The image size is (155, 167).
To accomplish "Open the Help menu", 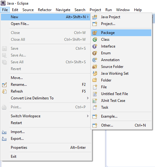I will [x=138, y=10].
